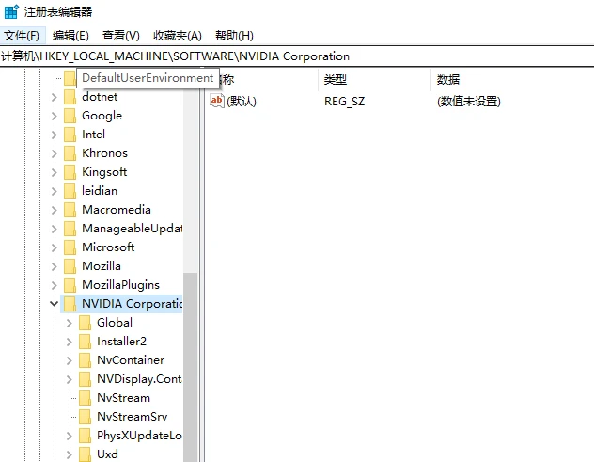Open the 查看(V) menu
The width and height of the screenshot is (594, 462).
121,36
